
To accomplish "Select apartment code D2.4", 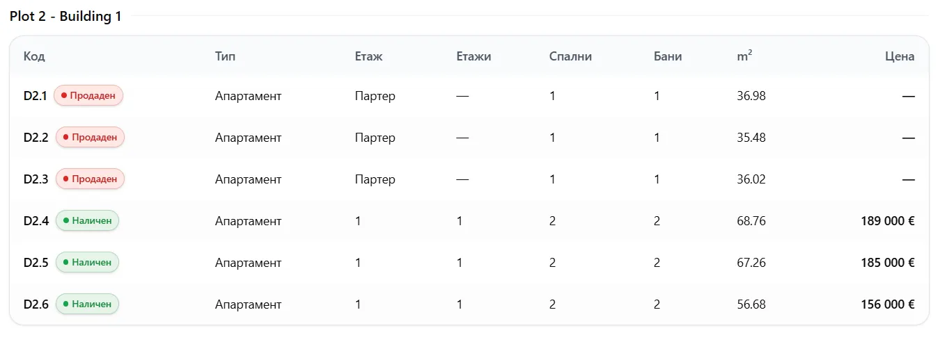I will coord(36,221).
